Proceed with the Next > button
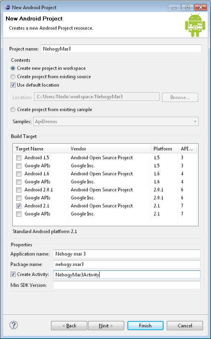Image resolution: width=211 pixels, height=339 pixels. pyautogui.click(x=106, y=326)
